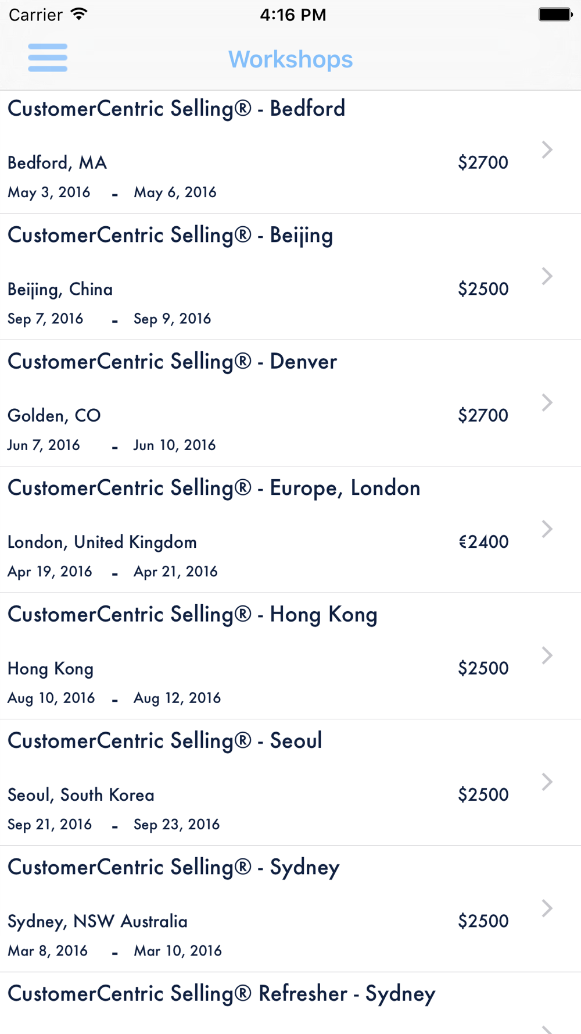The width and height of the screenshot is (581, 1034).
Task: Tap the Sydney, NSW Australia location
Action: point(98,922)
